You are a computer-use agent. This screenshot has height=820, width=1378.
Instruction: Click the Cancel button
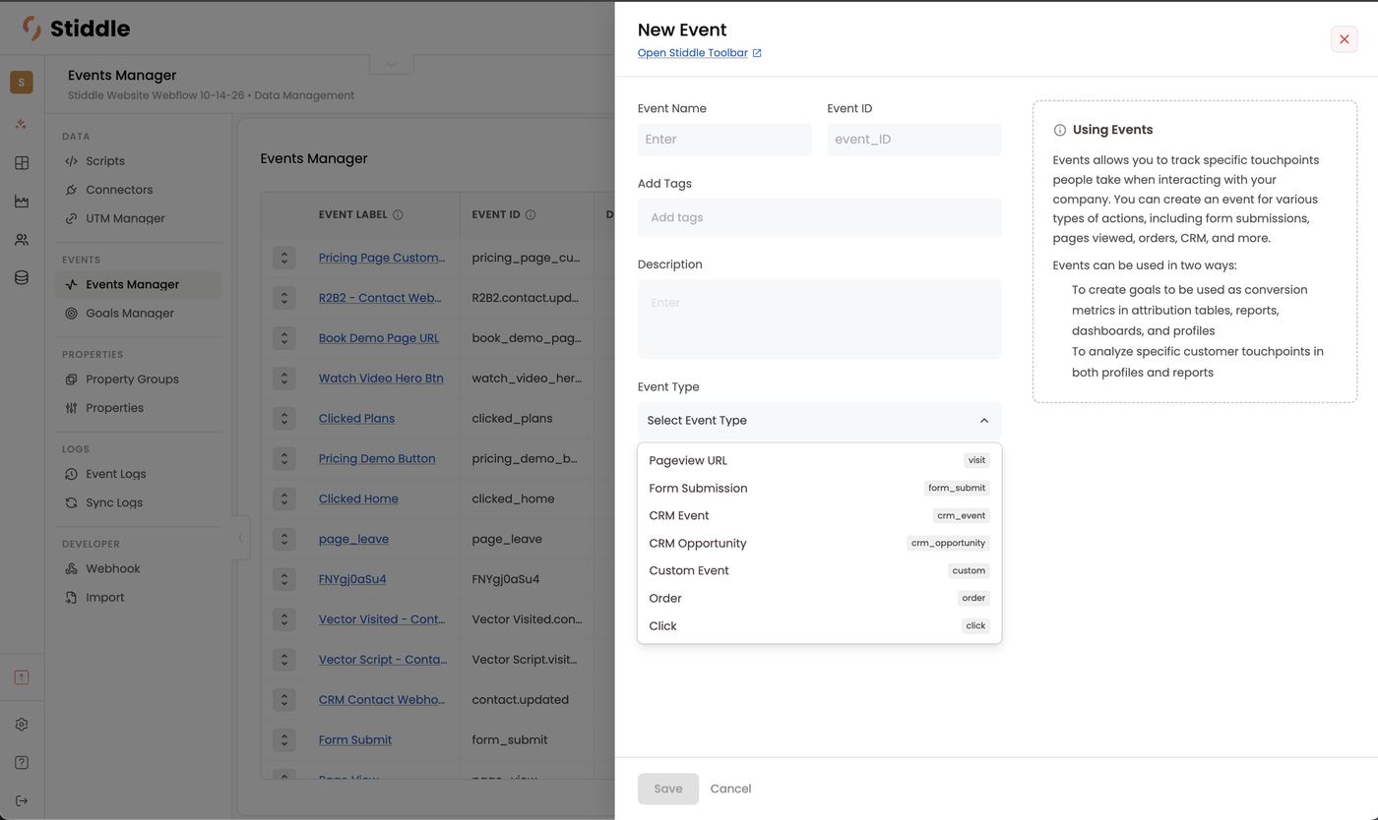click(x=730, y=789)
